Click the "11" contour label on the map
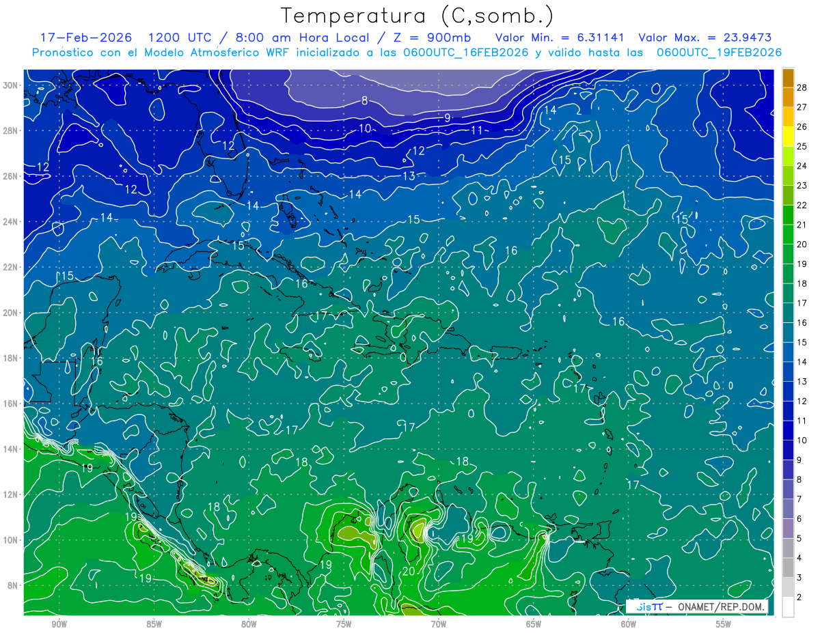This screenshot has width=820, height=633. point(476,130)
